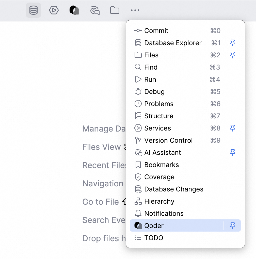Toggle the pin beside Qoder
This screenshot has height=259, width=256.
click(233, 226)
